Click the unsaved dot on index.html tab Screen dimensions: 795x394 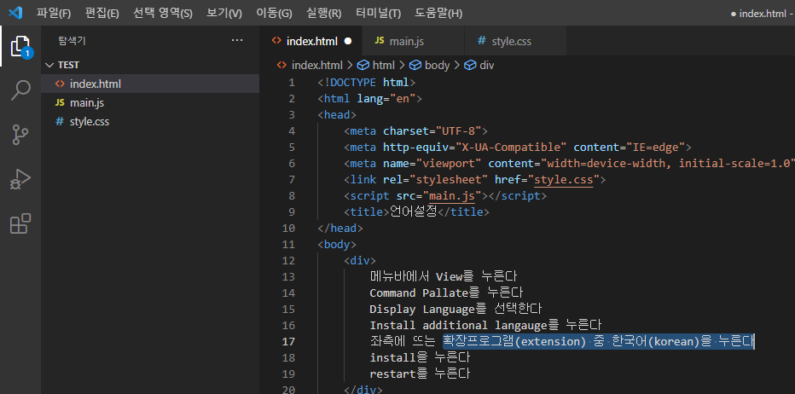(348, 41)
